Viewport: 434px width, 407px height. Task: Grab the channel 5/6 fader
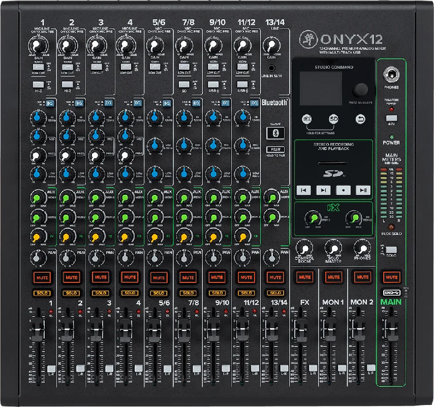point(154,330)
